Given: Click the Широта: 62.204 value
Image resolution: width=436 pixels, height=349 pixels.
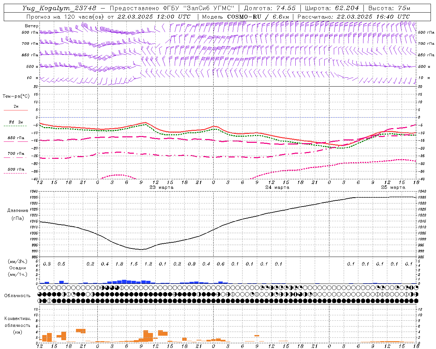Looking at the screenshot, I should point(332,8).
